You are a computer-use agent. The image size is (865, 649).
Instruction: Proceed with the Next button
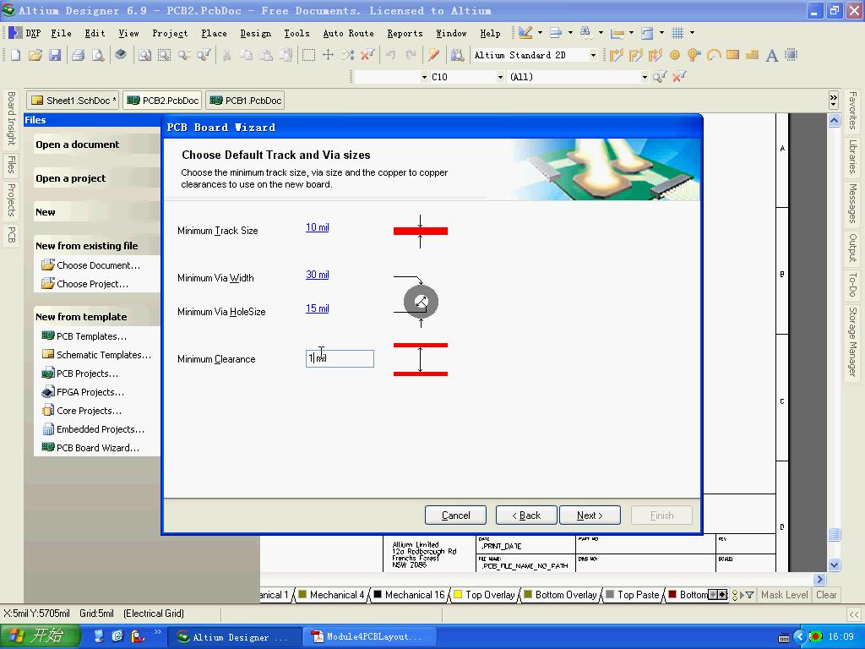point(590,515)
